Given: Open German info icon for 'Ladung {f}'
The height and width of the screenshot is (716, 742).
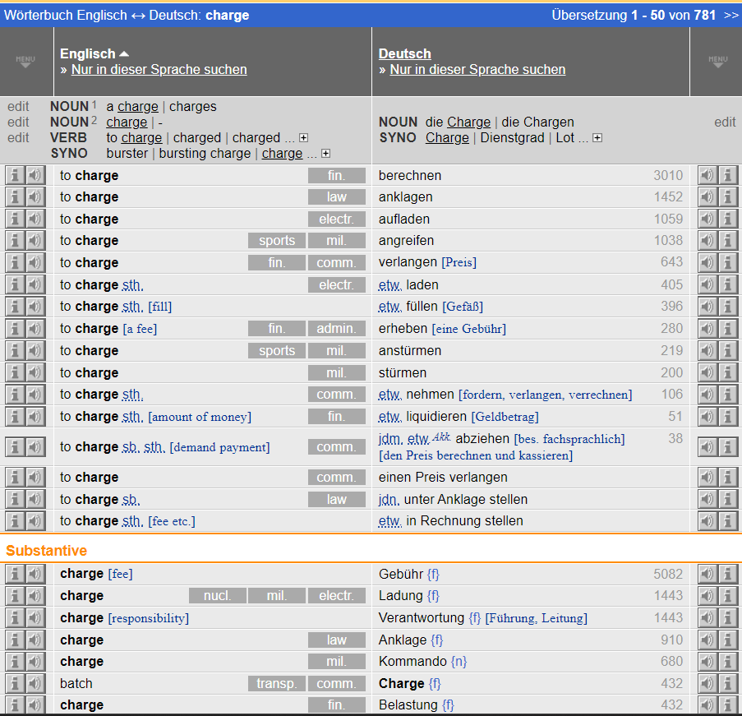Looking at the screenshot, I should (x=728, y=596).
